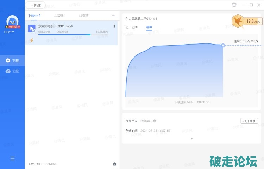Click 下载计划 in the bottom bar

(x=34, y=164)
